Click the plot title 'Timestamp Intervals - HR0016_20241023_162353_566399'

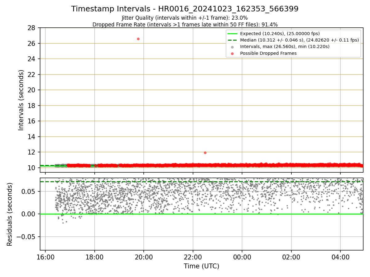click(x=185, y=9)
